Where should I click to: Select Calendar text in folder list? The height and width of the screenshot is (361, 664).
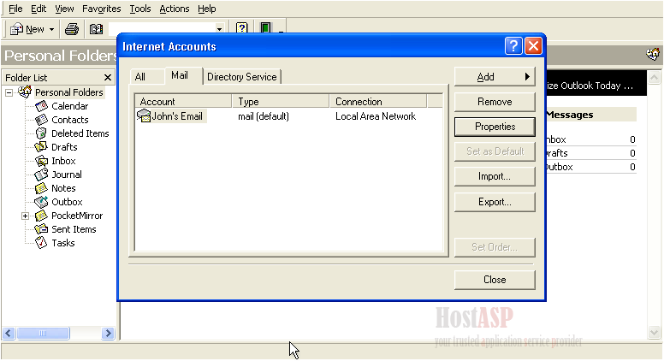pyautogui.click(x=70, y=106)
